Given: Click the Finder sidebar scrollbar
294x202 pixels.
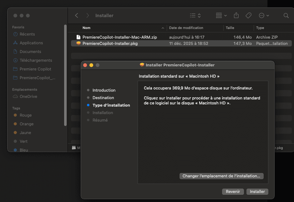Looking at the screenshot, I should click(x=65, y=75).
